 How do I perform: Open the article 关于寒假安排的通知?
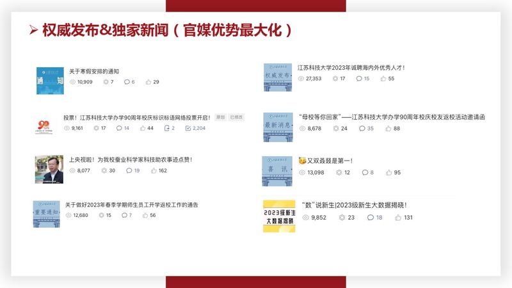[x=94, y=72]
